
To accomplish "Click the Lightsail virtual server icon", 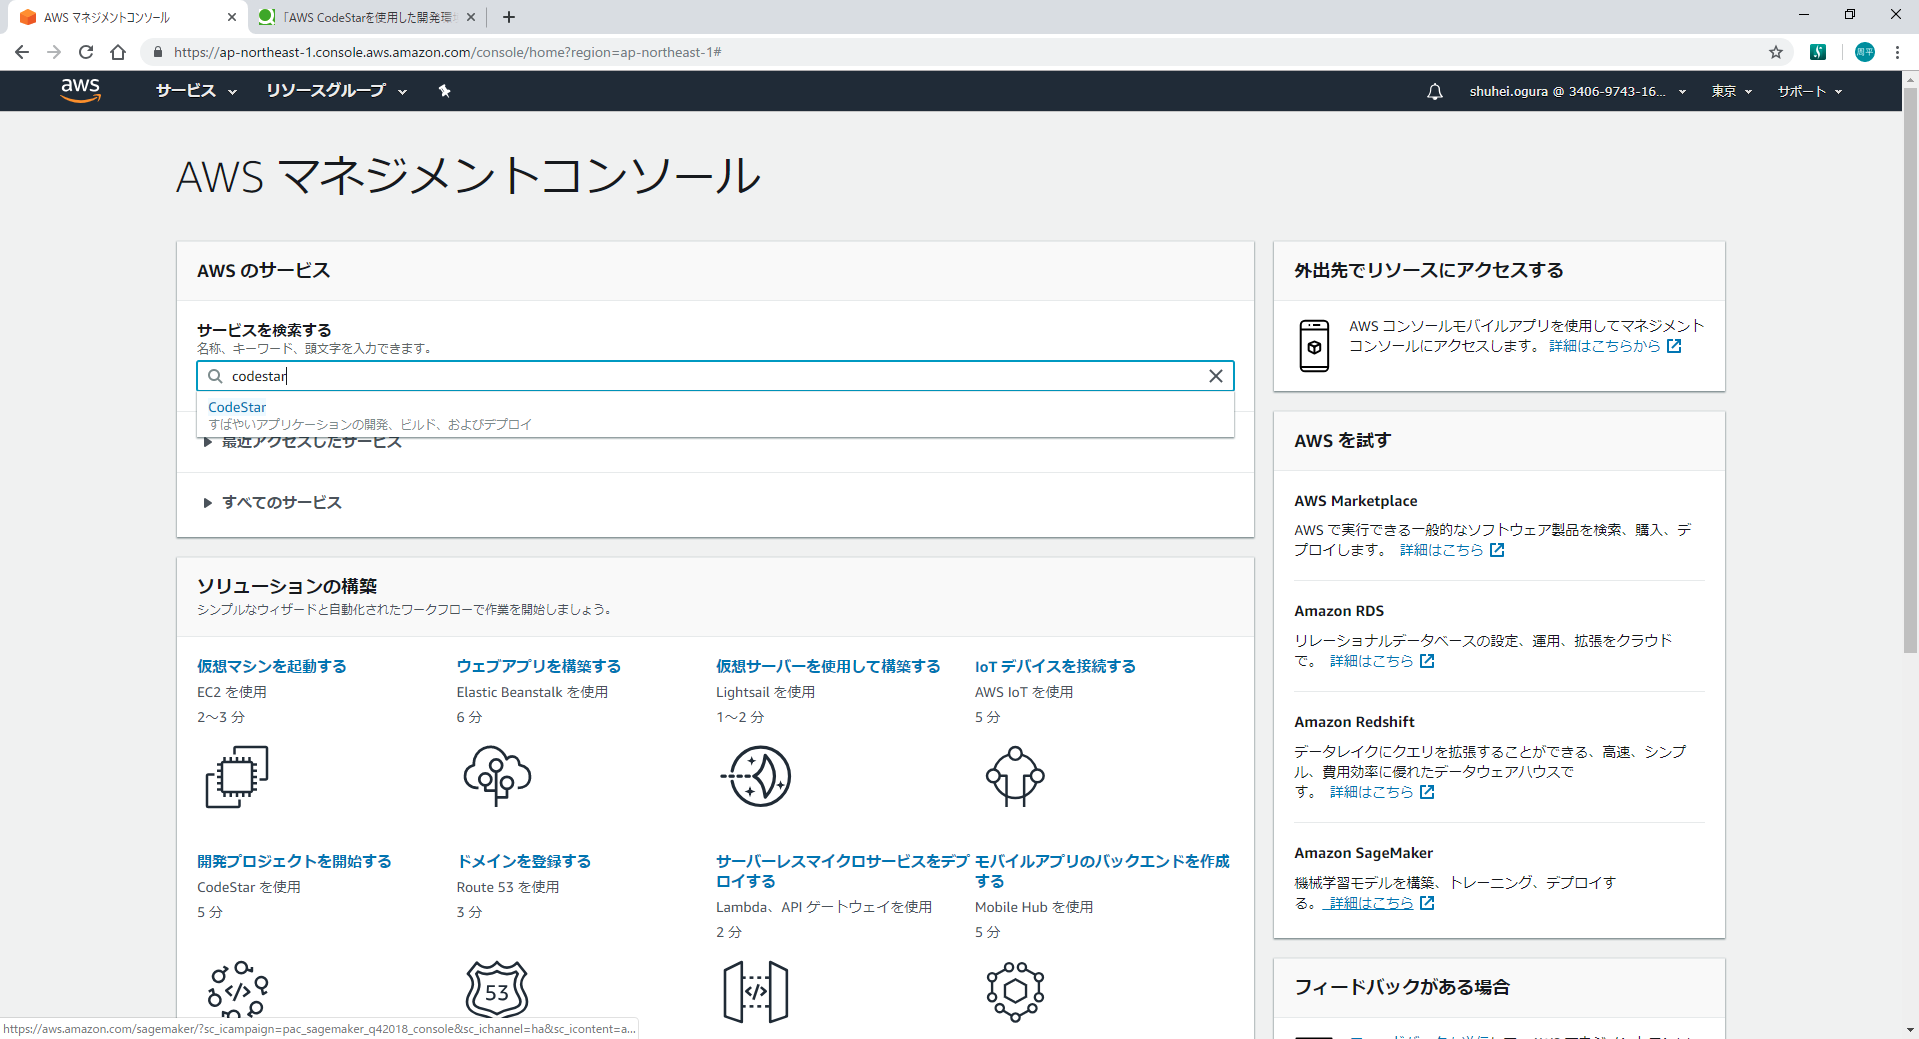I will coord(757,776).
